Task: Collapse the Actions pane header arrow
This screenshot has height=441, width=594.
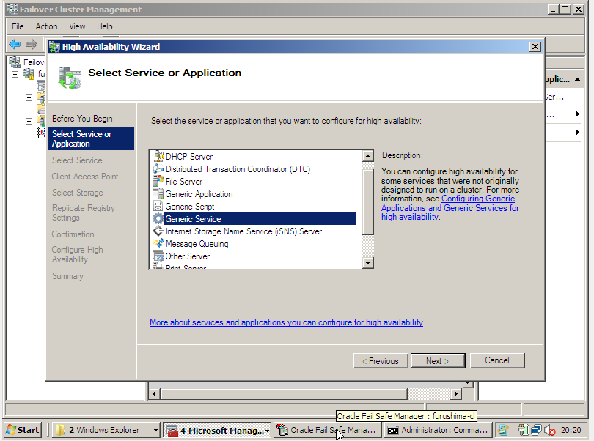Action: [x=577, y=79]
